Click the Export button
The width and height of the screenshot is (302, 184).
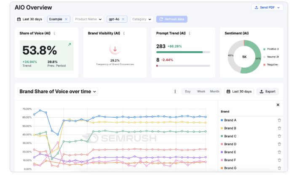coord(267,92)
